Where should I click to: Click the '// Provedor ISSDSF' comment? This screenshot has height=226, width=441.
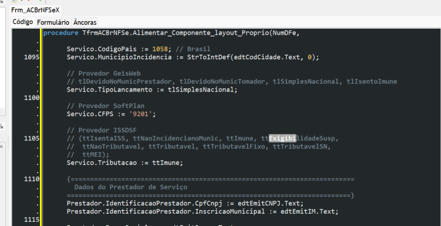coord(102,130)
